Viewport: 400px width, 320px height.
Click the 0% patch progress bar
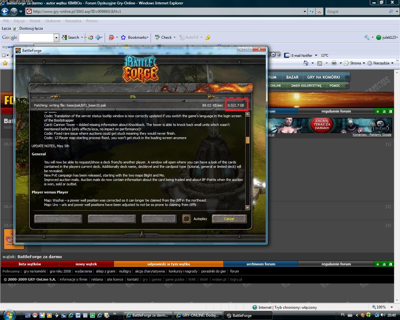click(x=133, y=97)
